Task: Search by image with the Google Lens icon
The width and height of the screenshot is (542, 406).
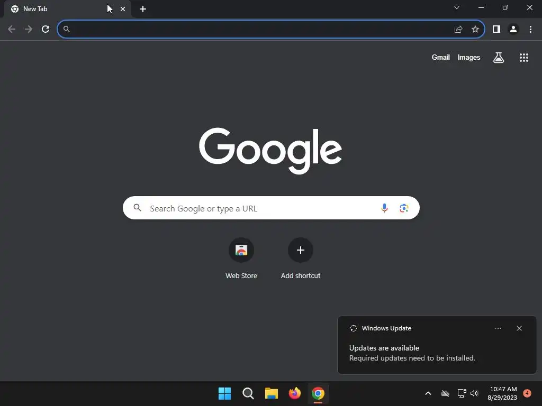Action: click(404, 208)
